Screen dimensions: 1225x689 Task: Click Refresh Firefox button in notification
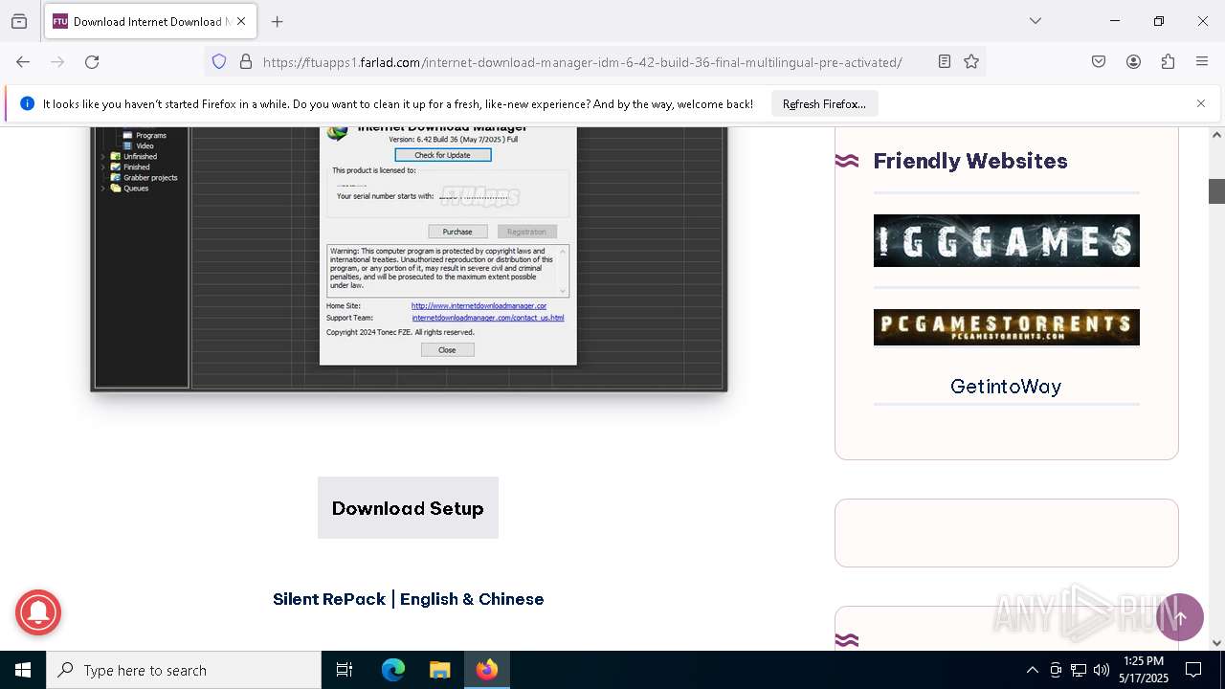824,103
